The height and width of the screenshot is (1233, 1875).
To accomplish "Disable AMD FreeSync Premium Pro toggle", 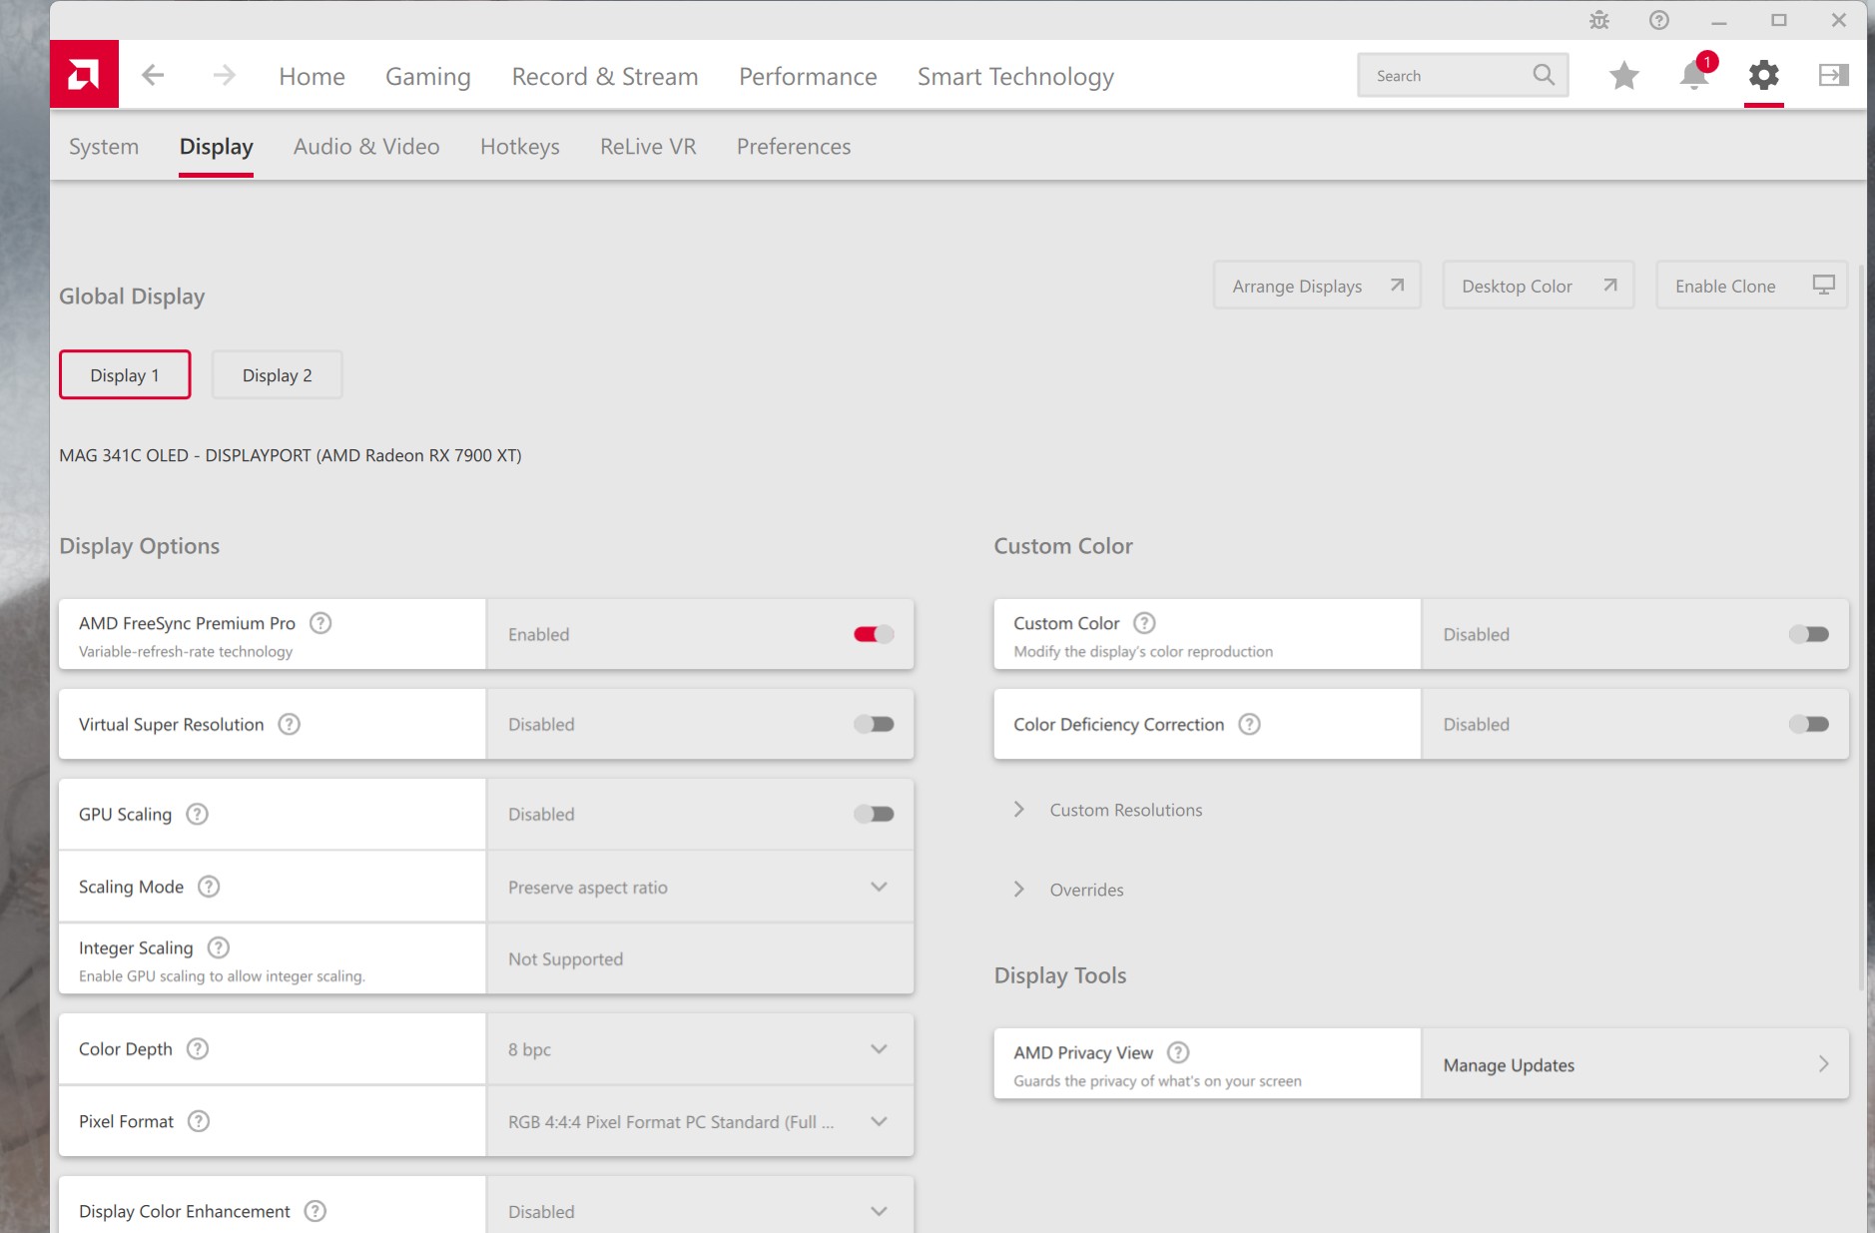I will pyautogui.click(x=874, y=634).
